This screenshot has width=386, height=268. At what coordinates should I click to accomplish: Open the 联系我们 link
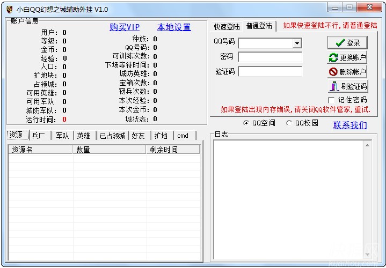click(x=350, y=125)
